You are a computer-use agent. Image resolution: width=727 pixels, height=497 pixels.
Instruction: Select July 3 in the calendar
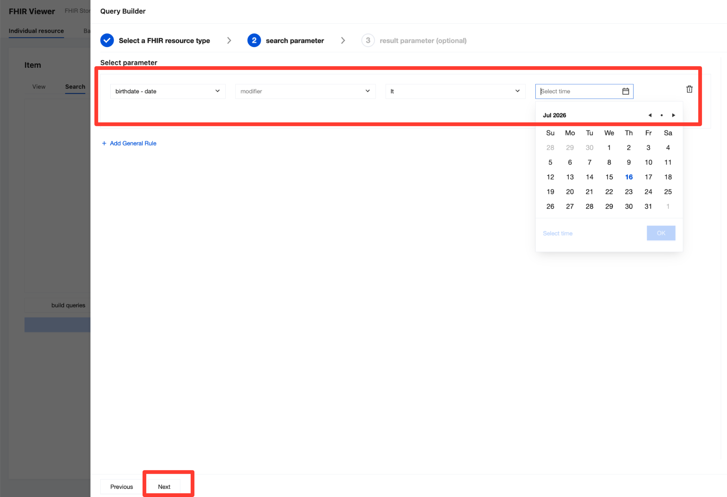click(648, 148)
